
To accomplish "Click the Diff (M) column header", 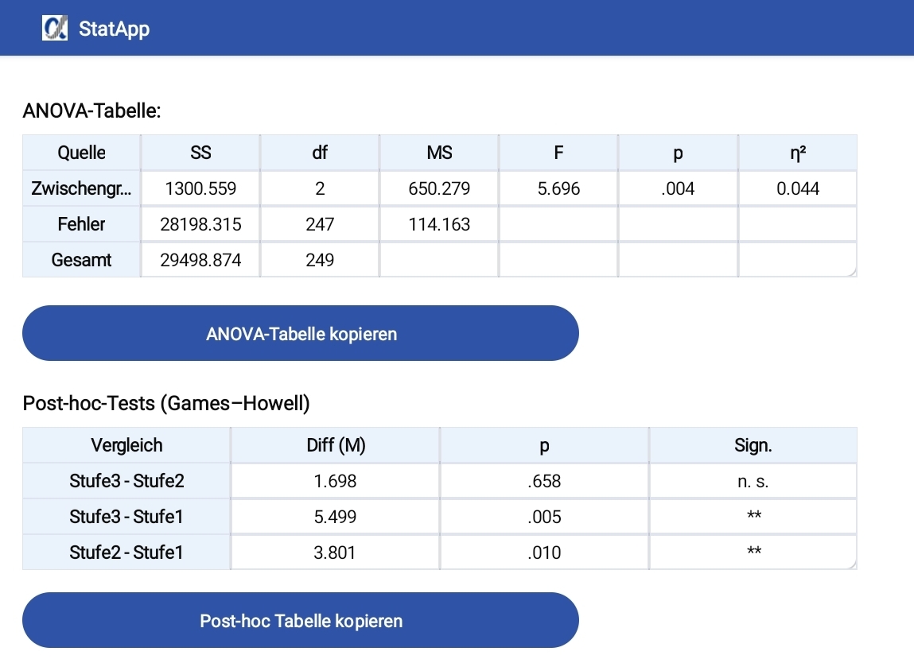I will [335, 445].
